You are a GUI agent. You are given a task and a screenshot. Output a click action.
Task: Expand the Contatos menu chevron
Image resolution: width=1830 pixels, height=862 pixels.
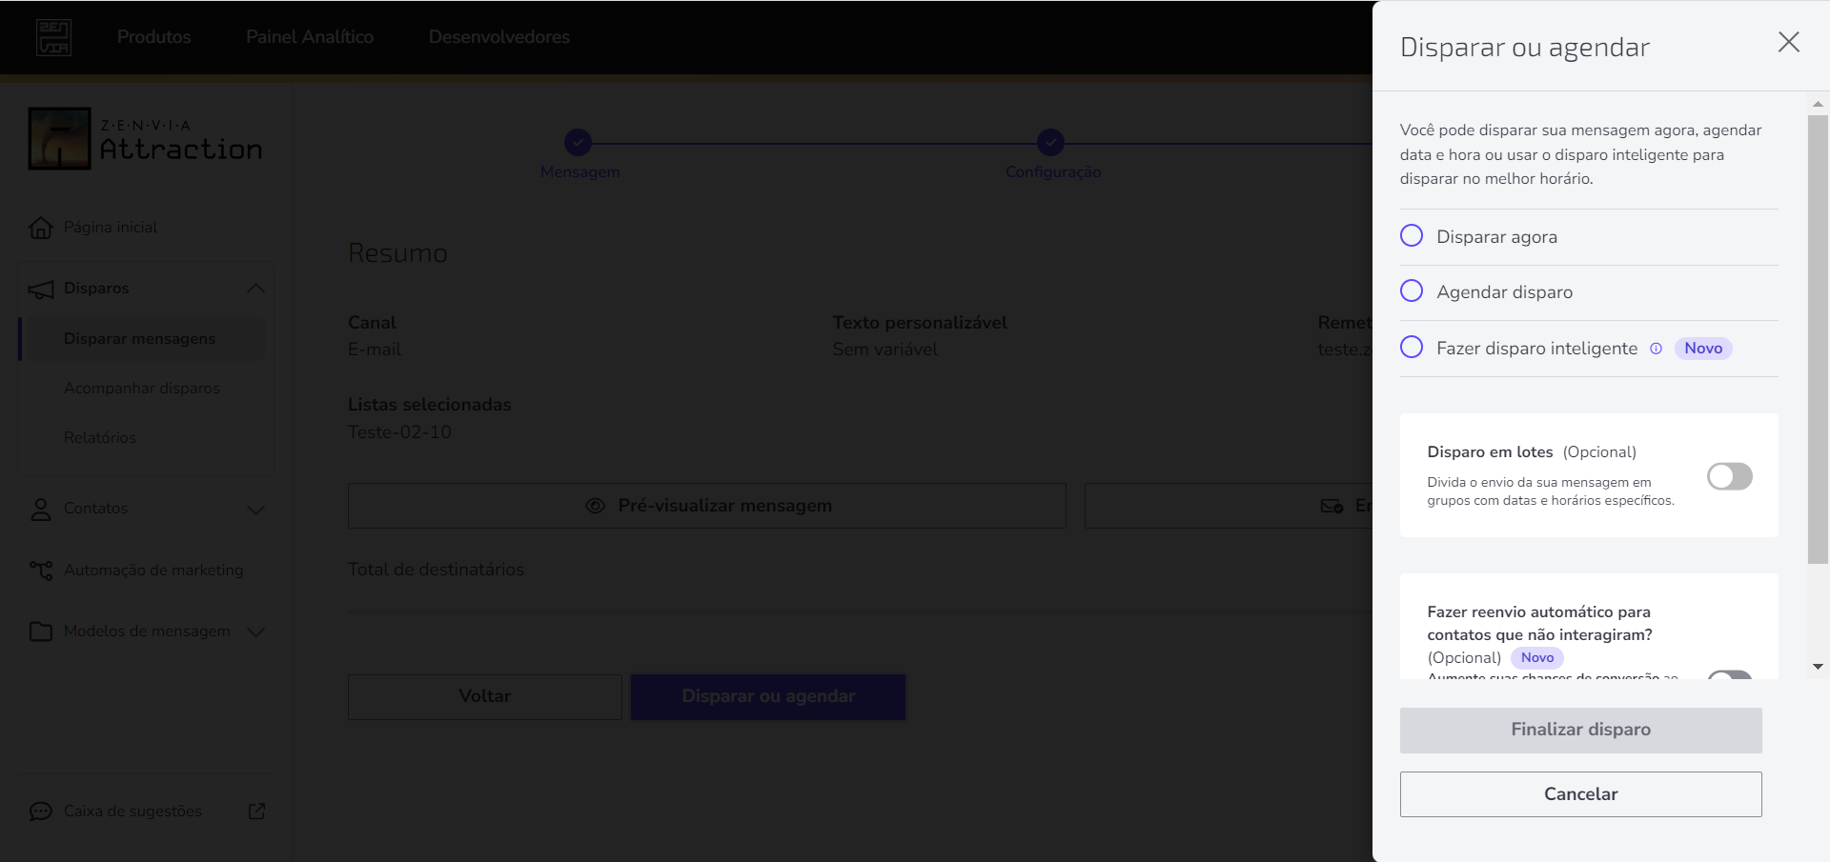(x=255, y=510)
